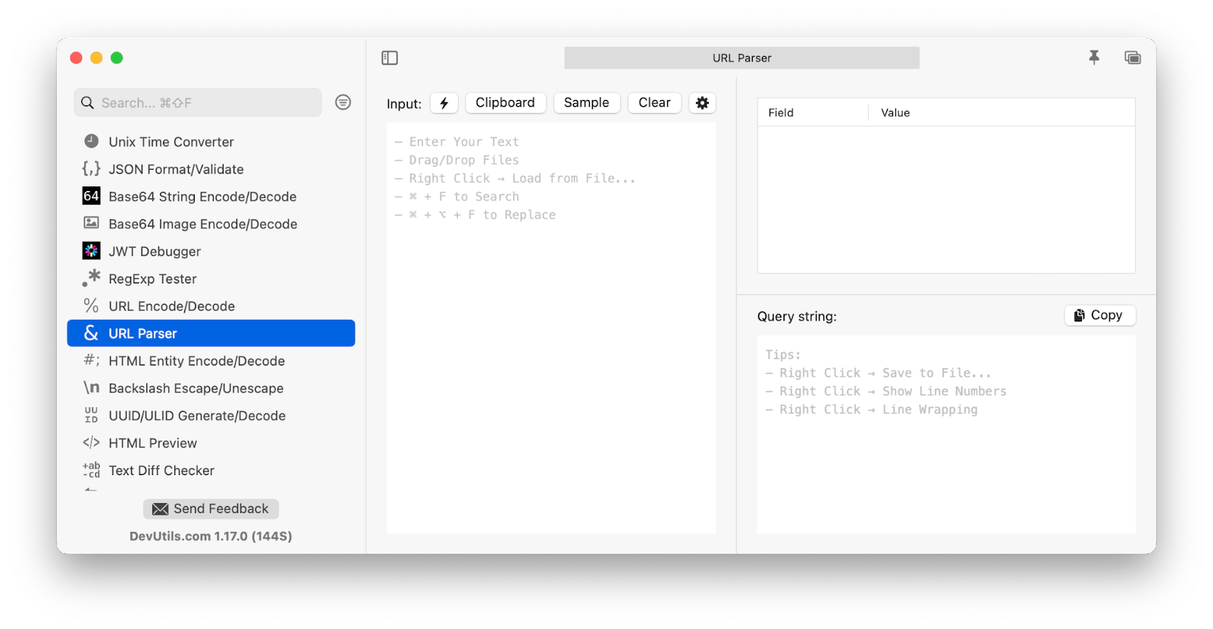The image size is (1213, 629).
Task: Click the RegExp Tester asterisk icon
Action: click(91, 278)
